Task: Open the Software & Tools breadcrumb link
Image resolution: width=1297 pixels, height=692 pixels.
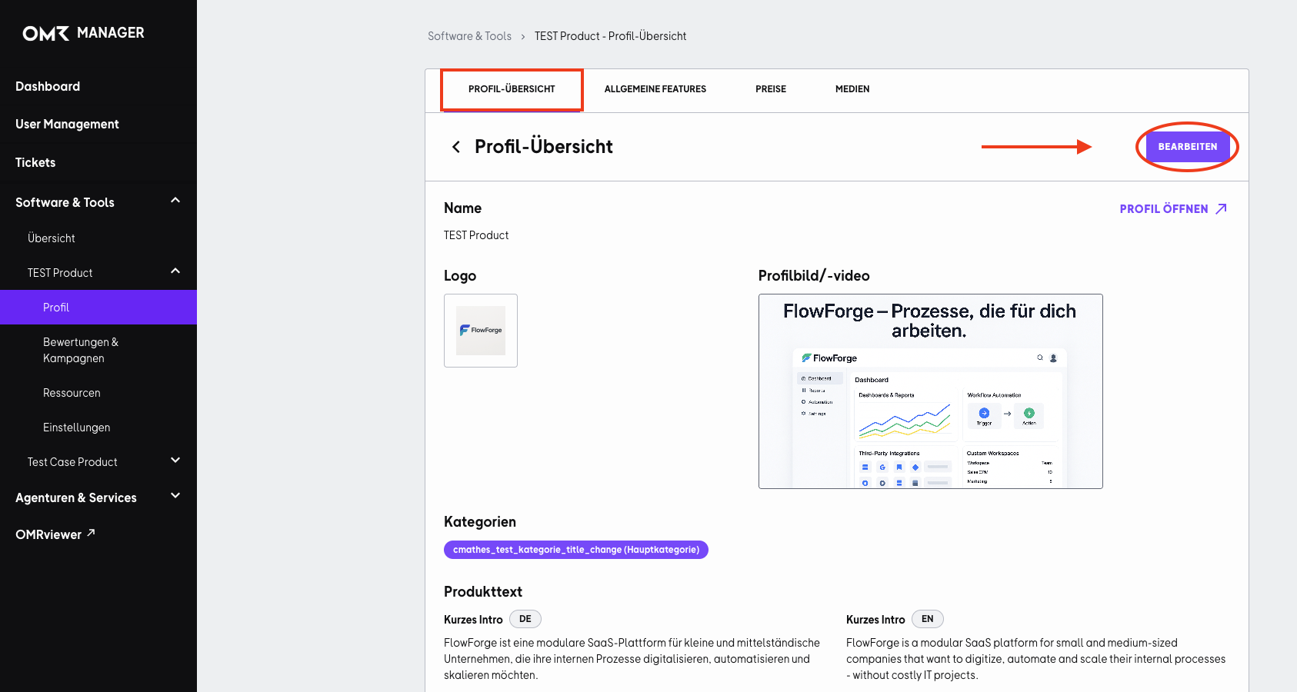Action: pyautogui.click(x=469, y=36)
